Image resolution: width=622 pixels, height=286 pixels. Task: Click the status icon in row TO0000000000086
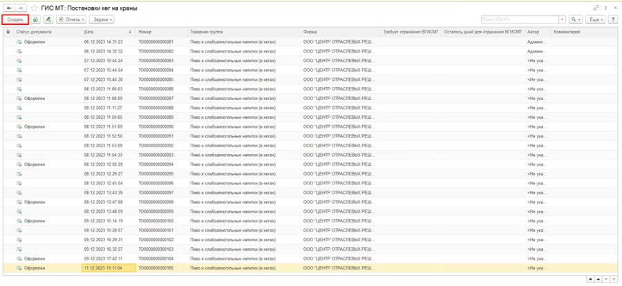[19, 89]
